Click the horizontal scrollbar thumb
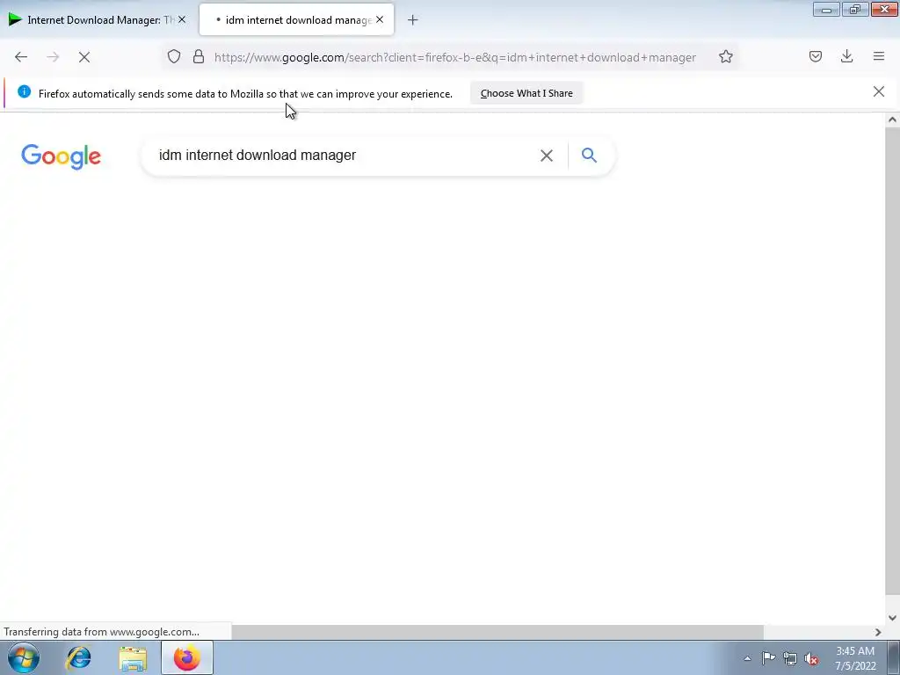 pos(497,632)
